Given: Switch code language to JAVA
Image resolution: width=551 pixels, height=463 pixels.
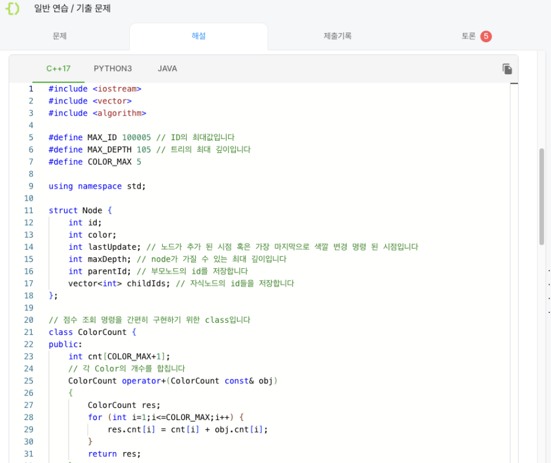Looking at the screenshot, I should pyautogui.click(x=167, y=69).
